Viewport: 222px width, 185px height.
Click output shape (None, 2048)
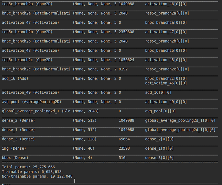coord(86,111)
